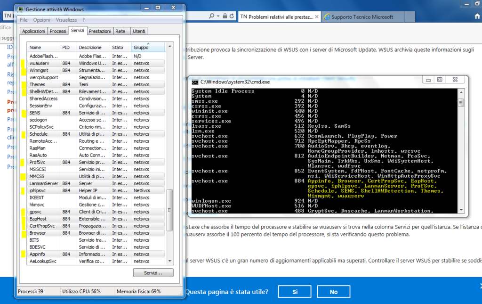
Task: Switch to the Processi tab
Action: [58, 31]
